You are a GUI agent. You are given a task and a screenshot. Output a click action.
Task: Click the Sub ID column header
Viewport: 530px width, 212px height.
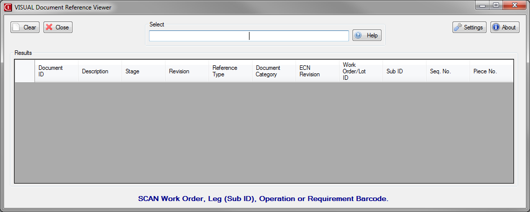[x=404, y=71]
